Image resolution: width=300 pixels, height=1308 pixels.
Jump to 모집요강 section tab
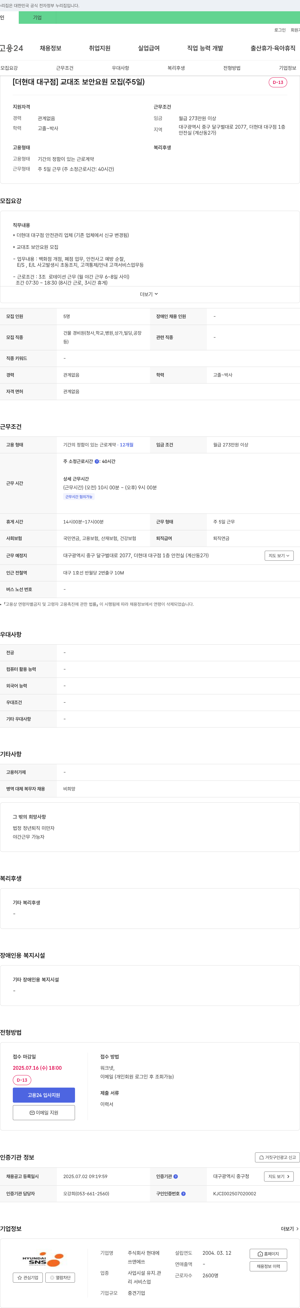(x=9, y=68)
